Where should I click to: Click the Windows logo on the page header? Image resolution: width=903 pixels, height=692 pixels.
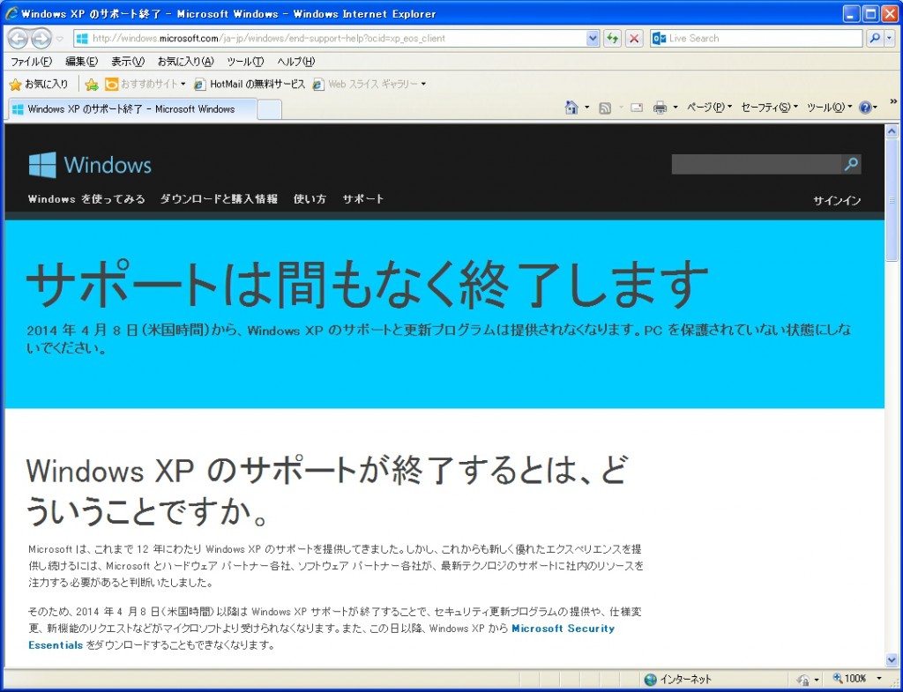90,165
